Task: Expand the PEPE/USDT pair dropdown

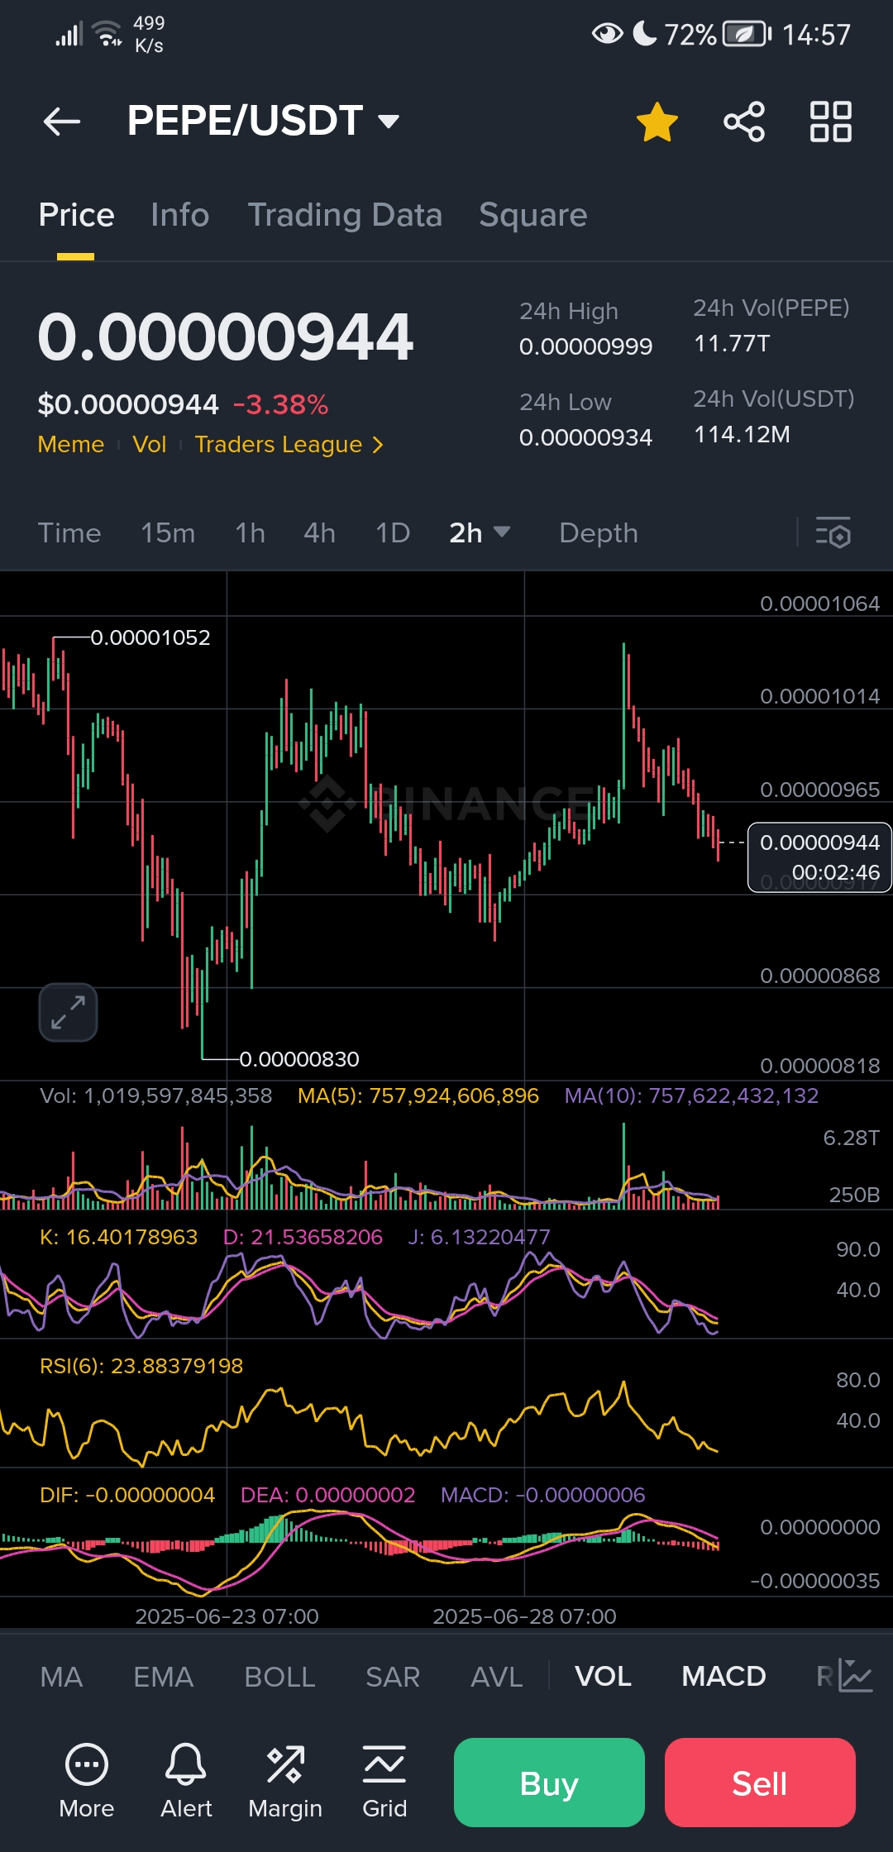Action: [x=389, y=122]
